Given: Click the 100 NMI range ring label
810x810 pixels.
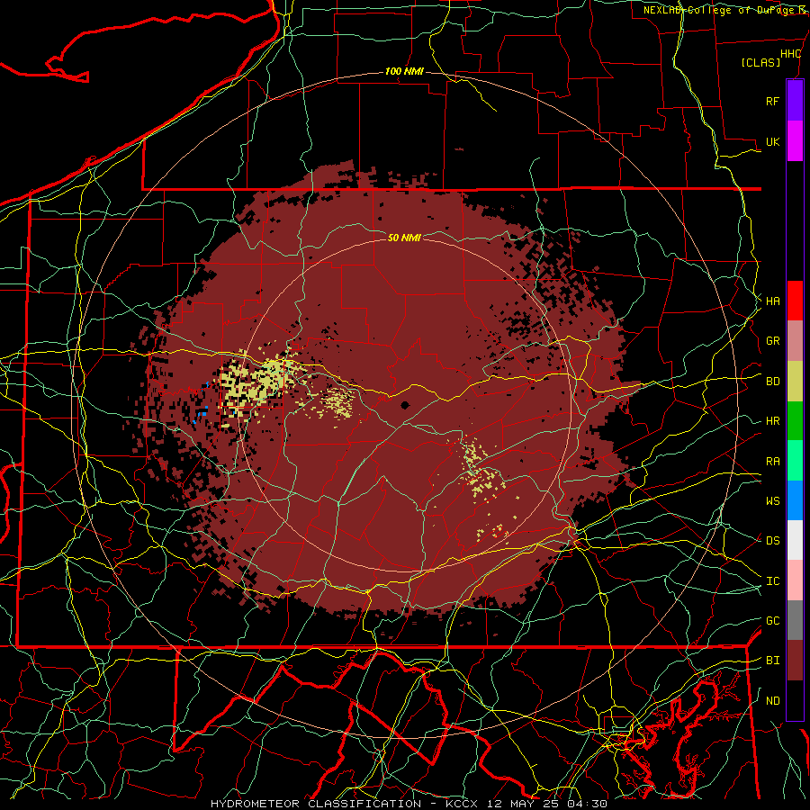Looking at the screenshot, I should coord(404,71).
